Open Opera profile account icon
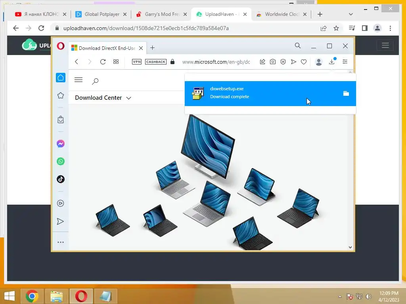The height and width of the screenshot is (304, 406). click(319, 62)
